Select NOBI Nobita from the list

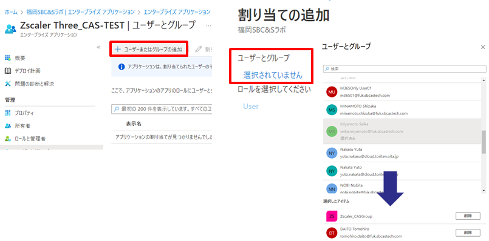click(402, 187)
